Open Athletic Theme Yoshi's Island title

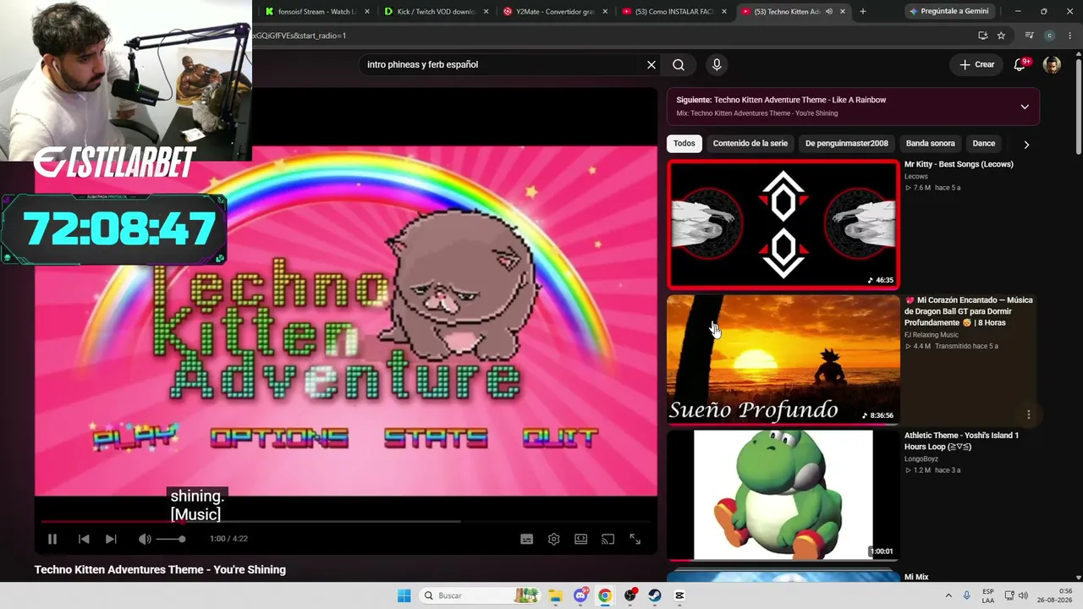(961, 441)
